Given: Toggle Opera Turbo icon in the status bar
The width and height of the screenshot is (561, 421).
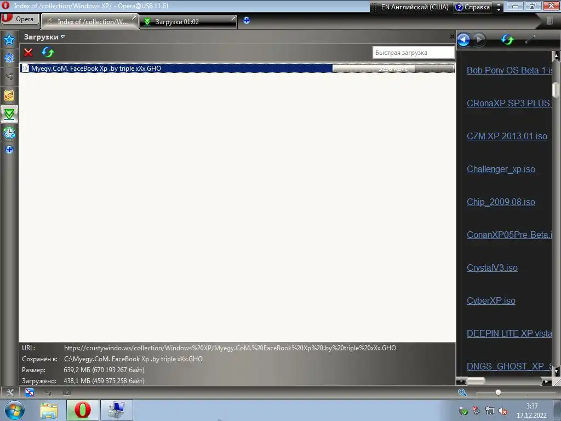Looking at the screenshot, I should click(x=66, y=392).
